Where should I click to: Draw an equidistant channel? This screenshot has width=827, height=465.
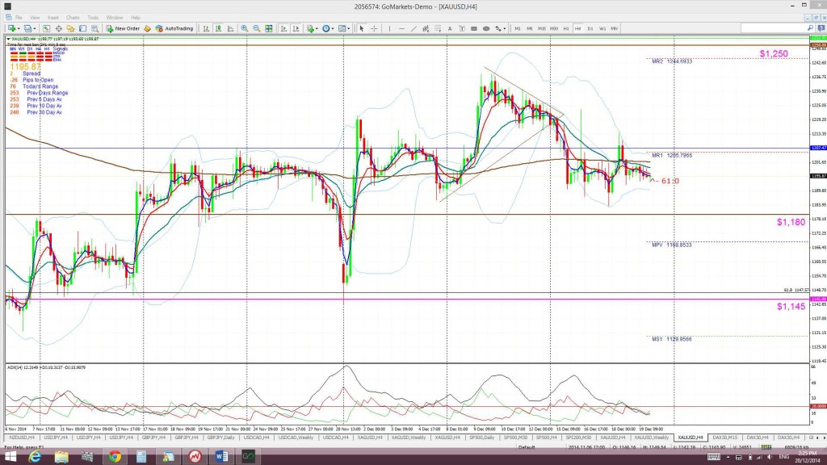click(425, 28)
